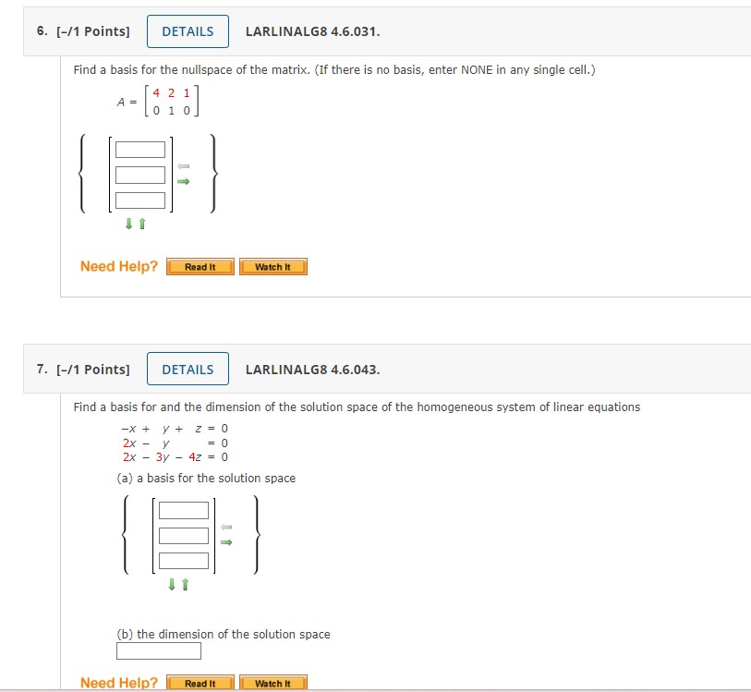Click the question 7 homogeneous system instruction text
The image size is (751, 692).
click(357, 407)
